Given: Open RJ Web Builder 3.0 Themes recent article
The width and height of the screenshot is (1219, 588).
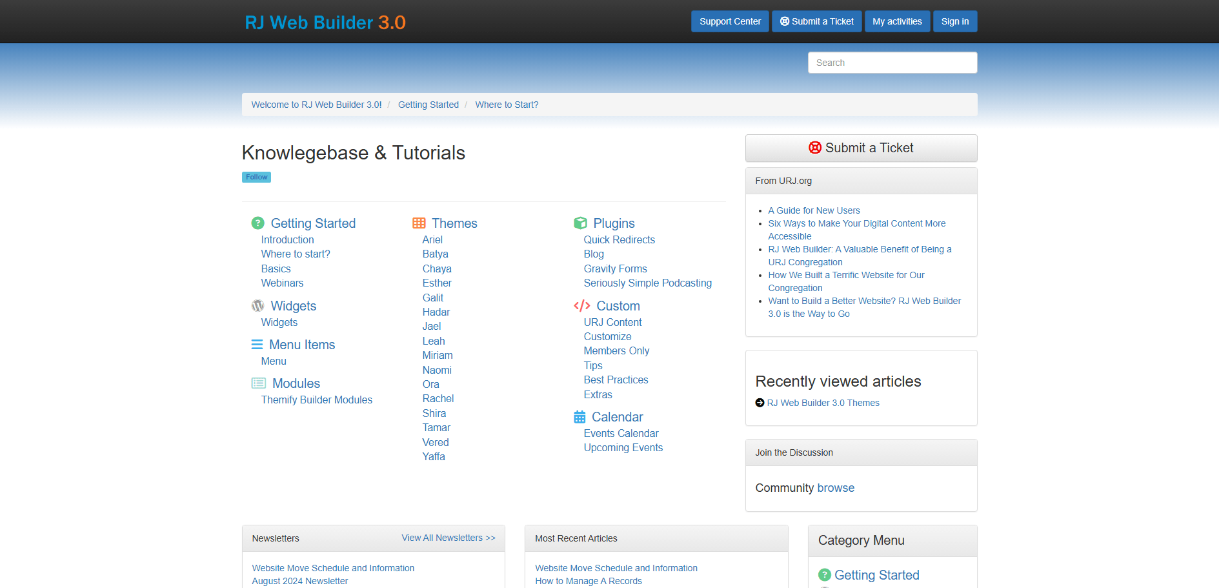Looking at the screenshot, I should click(x=823, y=403).
